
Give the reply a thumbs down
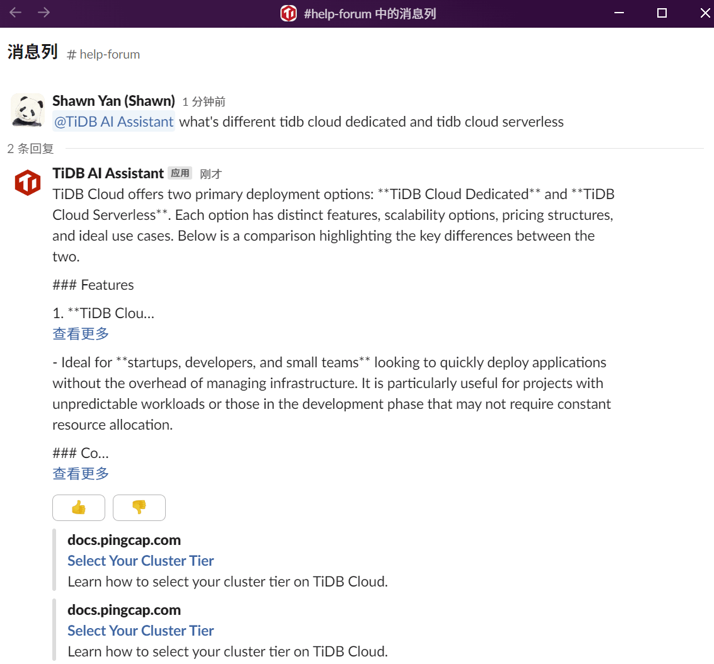139,508
